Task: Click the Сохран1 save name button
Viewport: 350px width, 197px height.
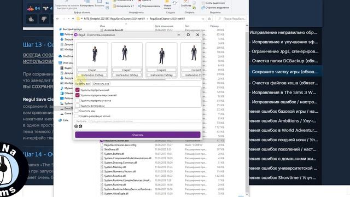Action: [x=126, y=70]
